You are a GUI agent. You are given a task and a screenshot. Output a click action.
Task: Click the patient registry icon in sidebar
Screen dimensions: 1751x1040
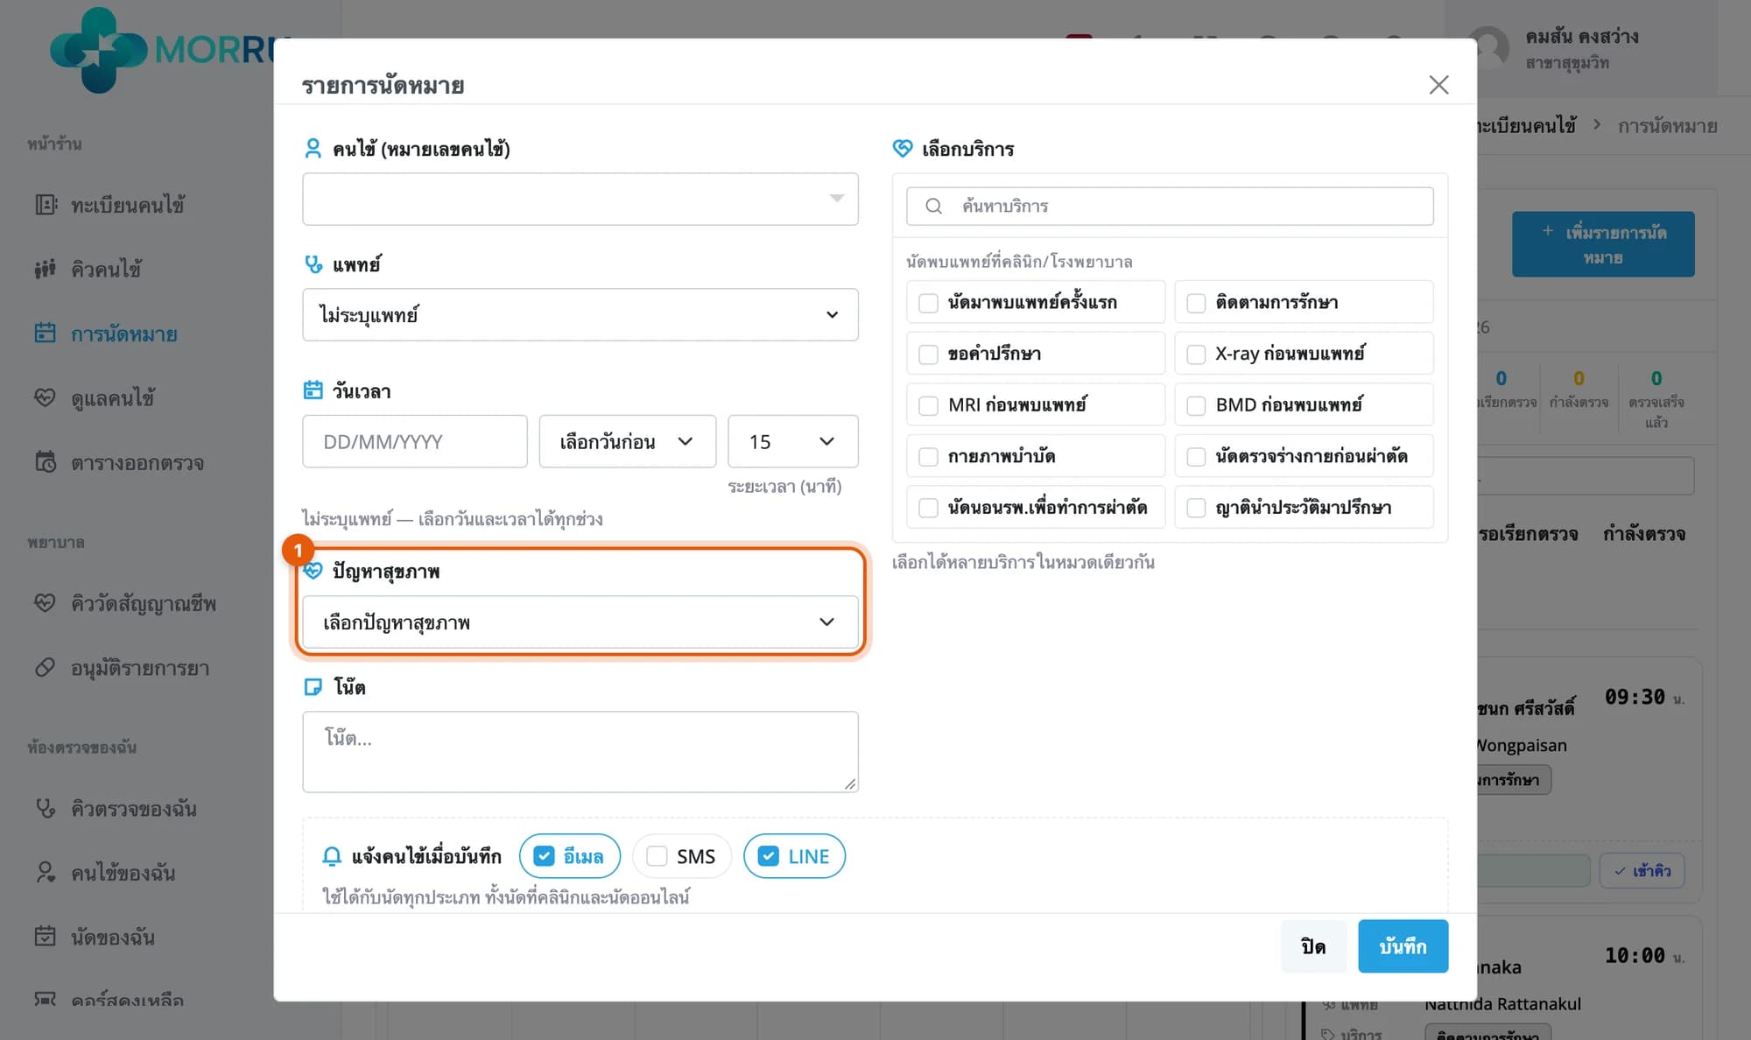pos(46,205)
